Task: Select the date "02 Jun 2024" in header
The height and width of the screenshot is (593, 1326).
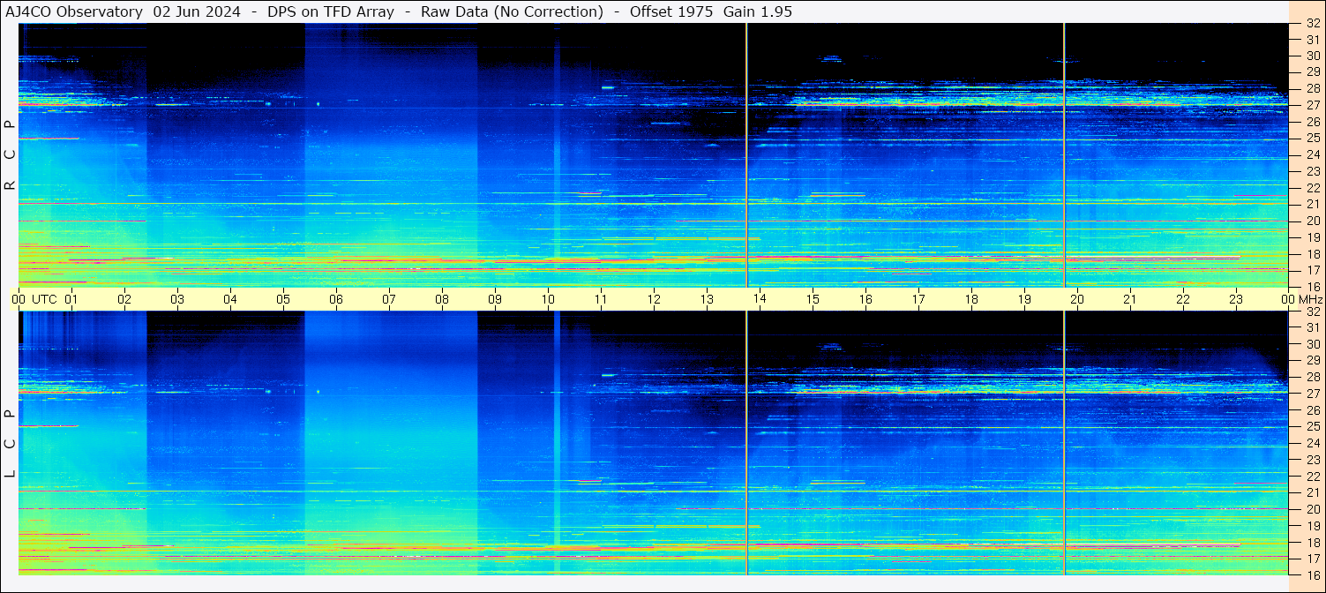Action: (196, 12)
